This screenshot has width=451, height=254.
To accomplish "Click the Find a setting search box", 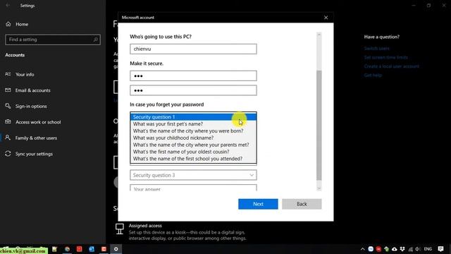I will click(x=53, y=40).
